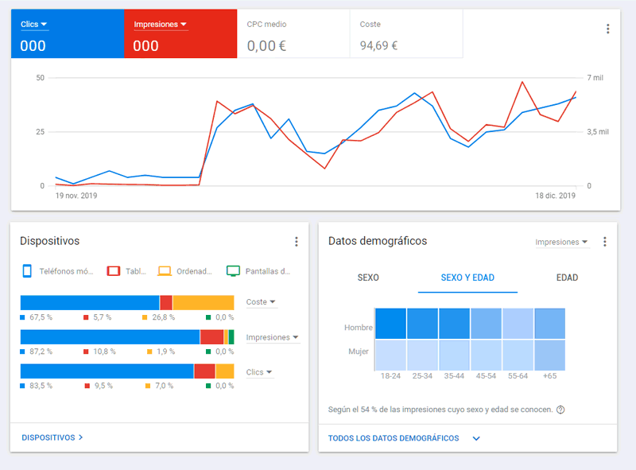Click the 67,5 % cost value
The image size is (636, 470).
41,317
